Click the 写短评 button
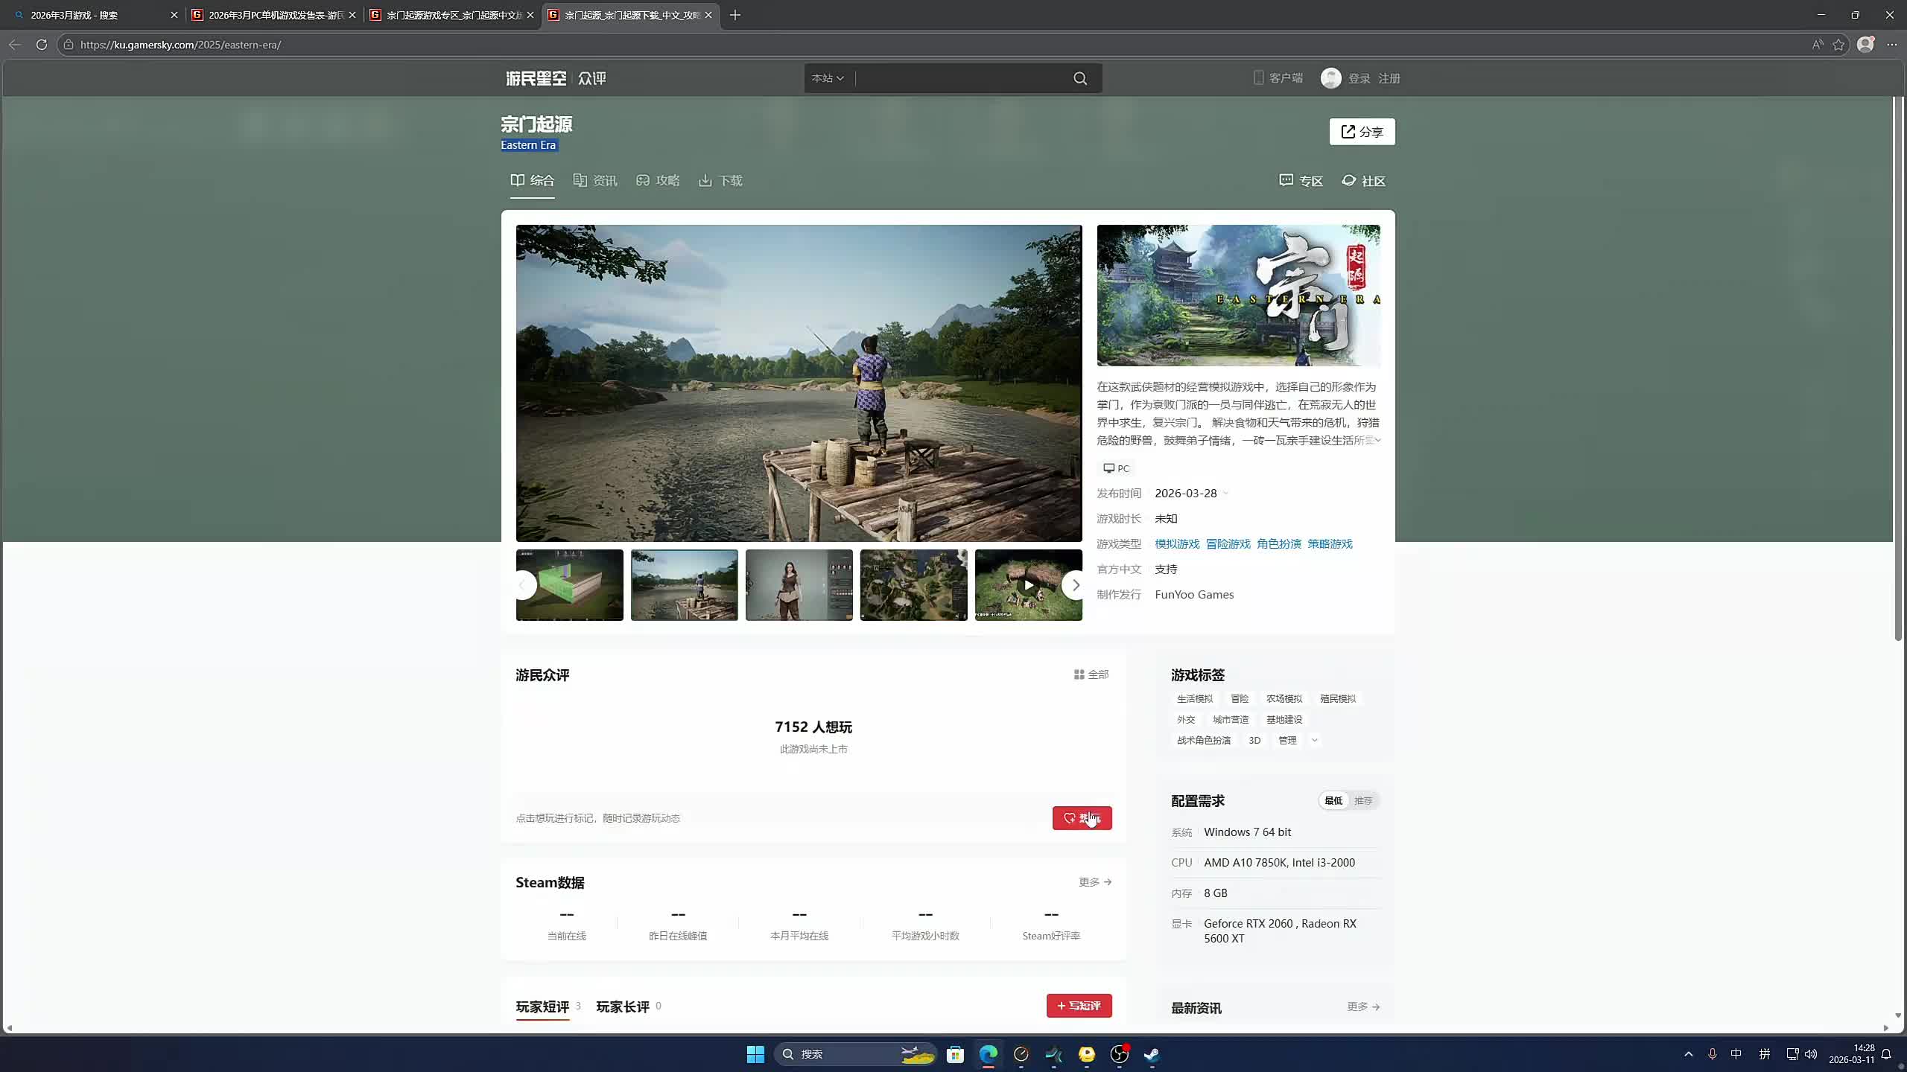1907x1072 pixels. [x=1079, y=1006]
